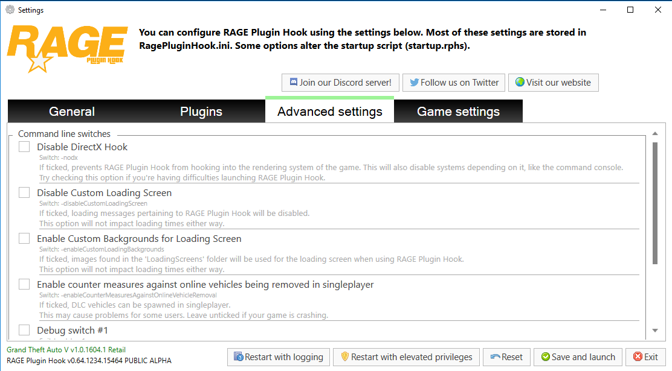
Task: Click the Restart with logging icon
Action: tap(239, 357)
